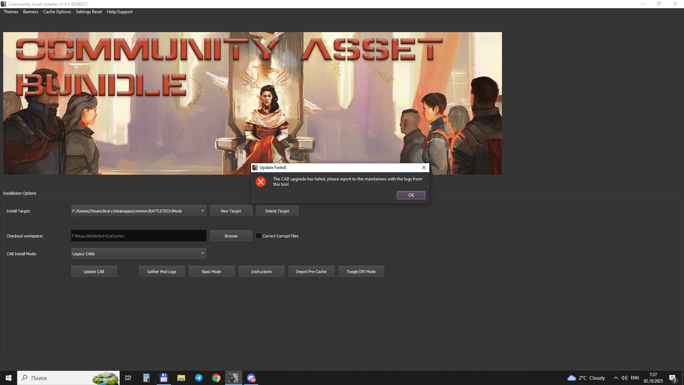
Task: Click the Checkout workspace path field
Action: pos(139,236)
